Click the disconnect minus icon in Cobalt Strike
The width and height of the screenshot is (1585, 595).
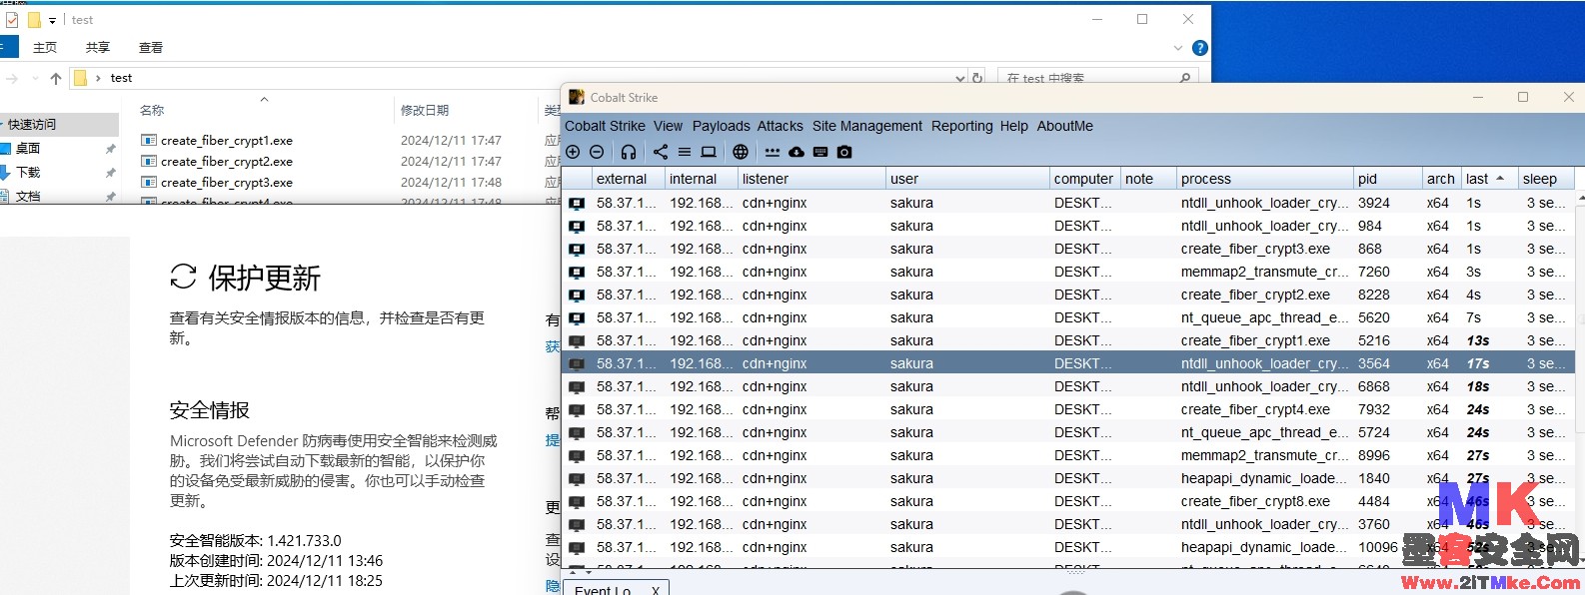597,152
